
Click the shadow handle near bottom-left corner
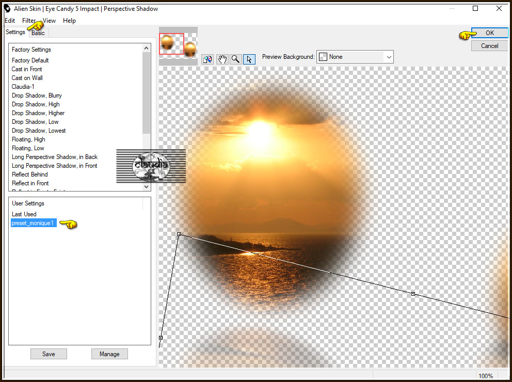[161, 338]
